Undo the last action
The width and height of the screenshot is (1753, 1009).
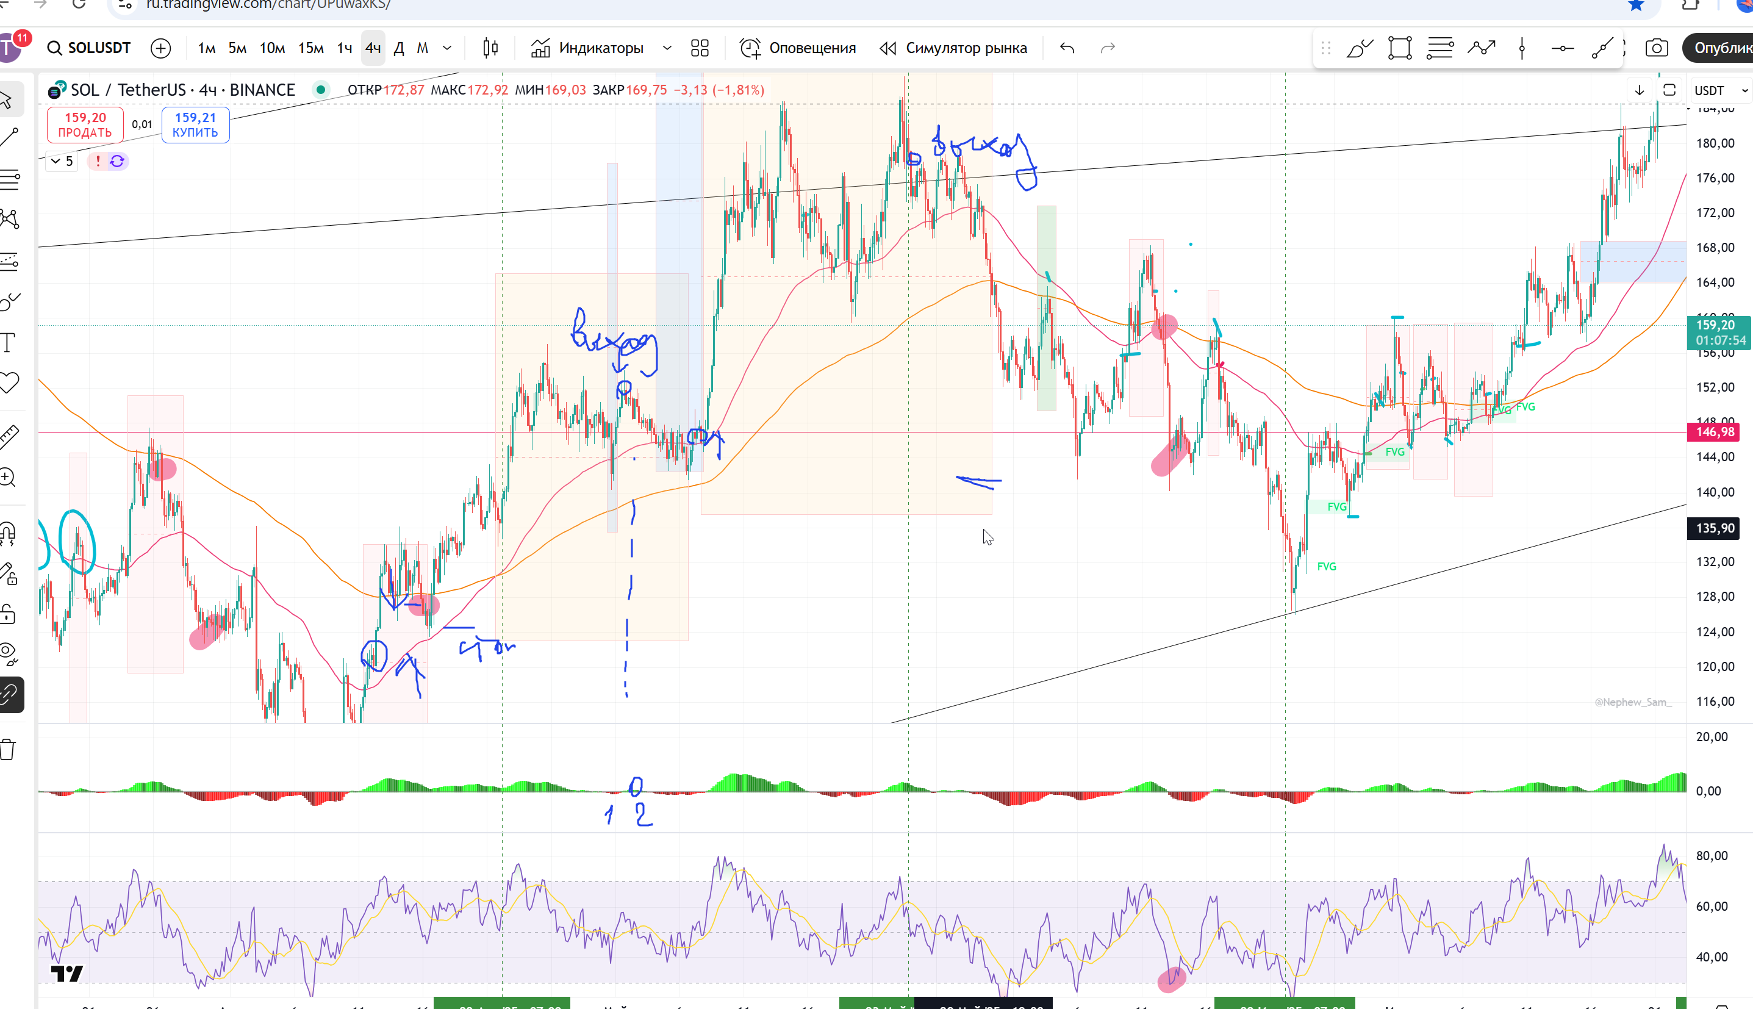(x=1067, y=48)
